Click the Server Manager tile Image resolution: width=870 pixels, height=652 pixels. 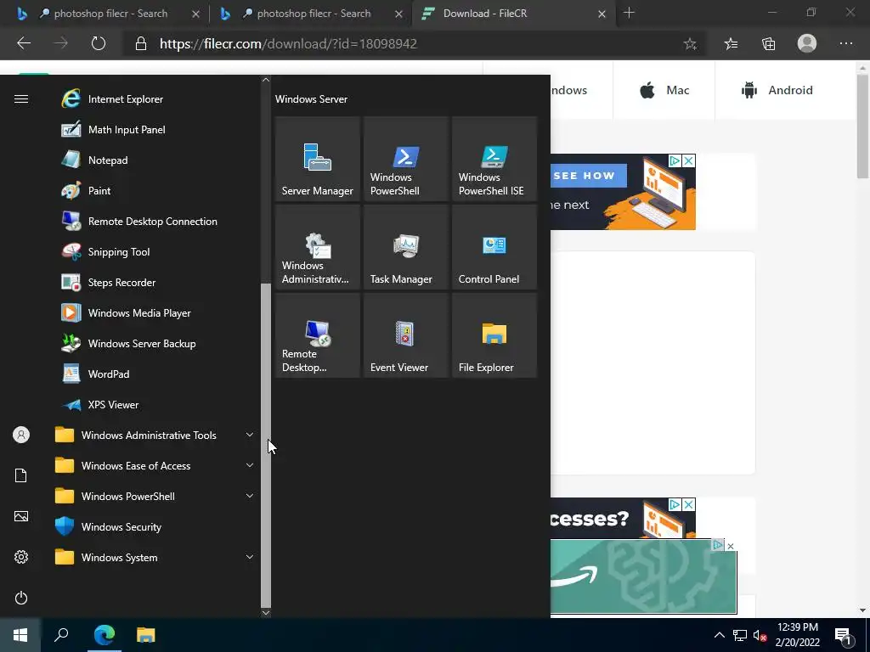318,159
